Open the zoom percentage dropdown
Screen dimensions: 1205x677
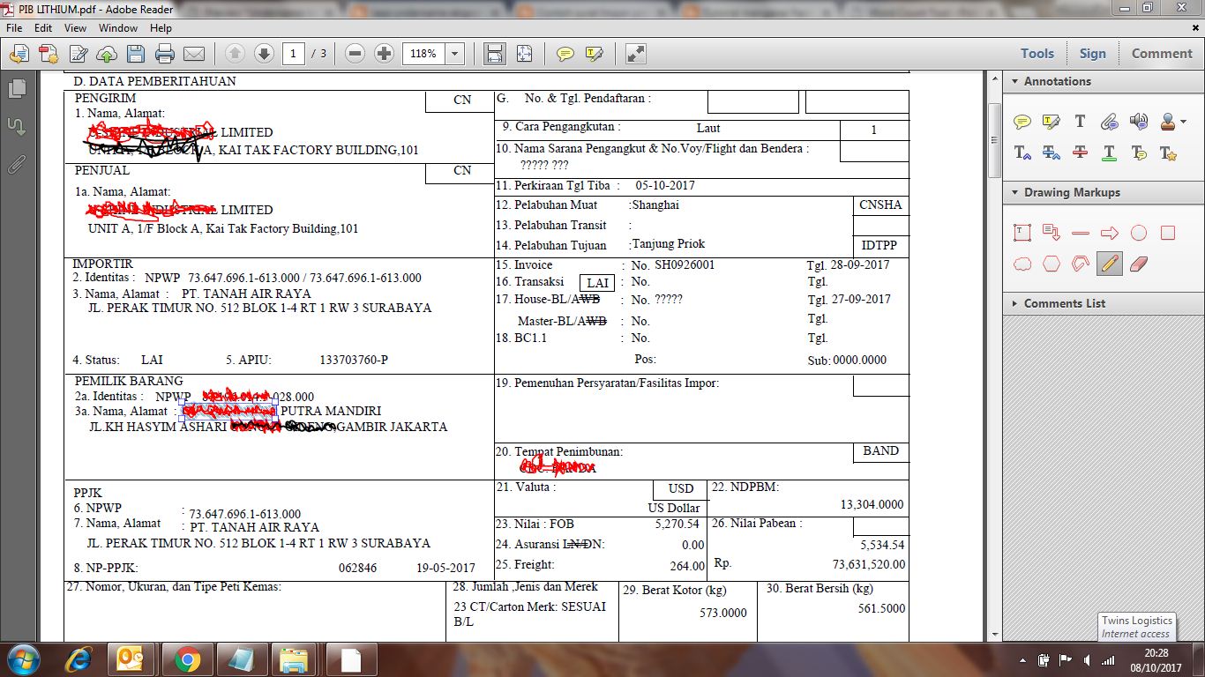tap(453, 54)
